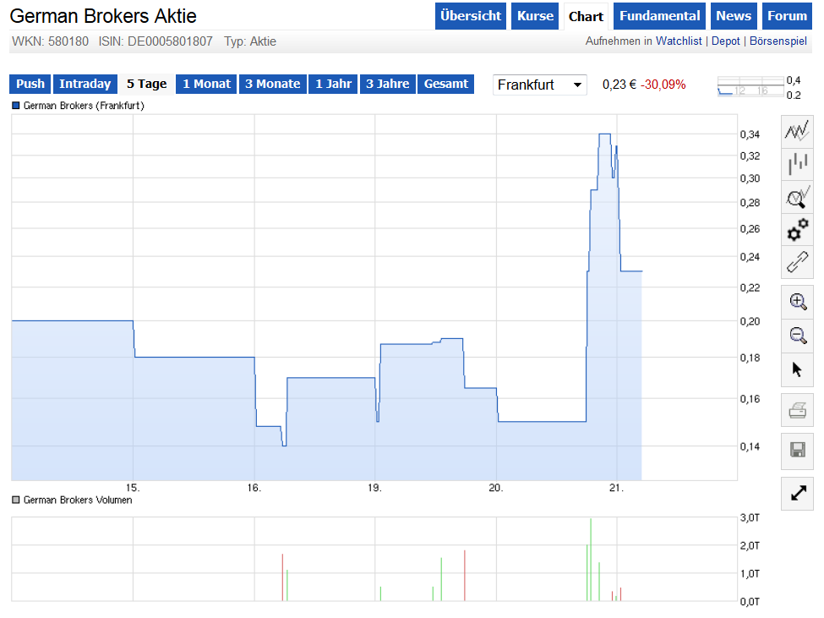Click the ISIN: DE0005801807 text
The width and height of the screenshot is (824, 618).
156,41
